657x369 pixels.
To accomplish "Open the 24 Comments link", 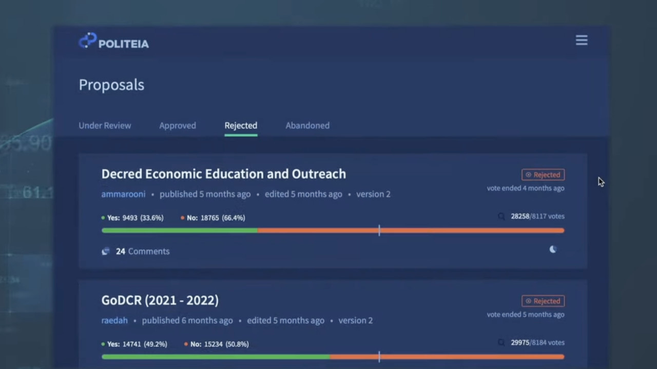I will pos(143,251).
